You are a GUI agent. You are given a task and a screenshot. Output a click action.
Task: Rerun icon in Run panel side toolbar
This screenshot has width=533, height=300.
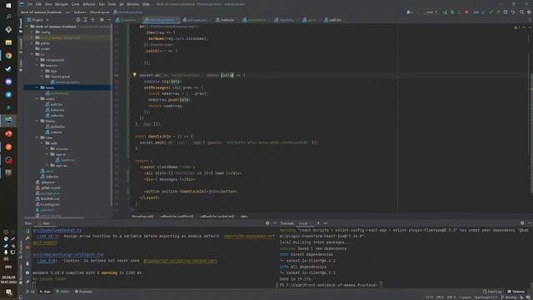click(x=27, y=231)
